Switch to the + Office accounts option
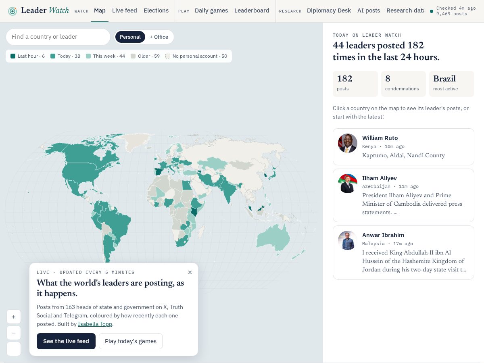The width and height of the screenshot is (484, 363). tap(159, 37)
